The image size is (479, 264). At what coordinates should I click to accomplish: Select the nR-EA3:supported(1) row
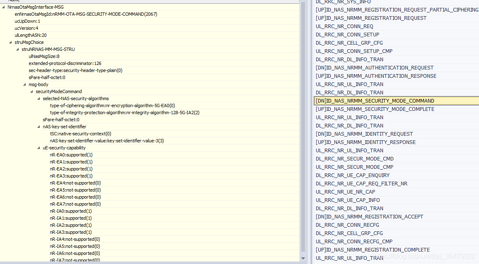71,176
